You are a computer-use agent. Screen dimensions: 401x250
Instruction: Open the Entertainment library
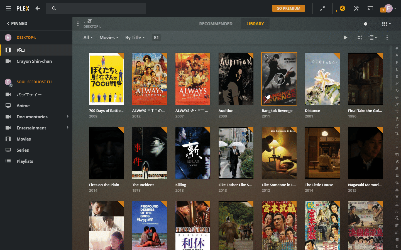(x=36, y=128)
